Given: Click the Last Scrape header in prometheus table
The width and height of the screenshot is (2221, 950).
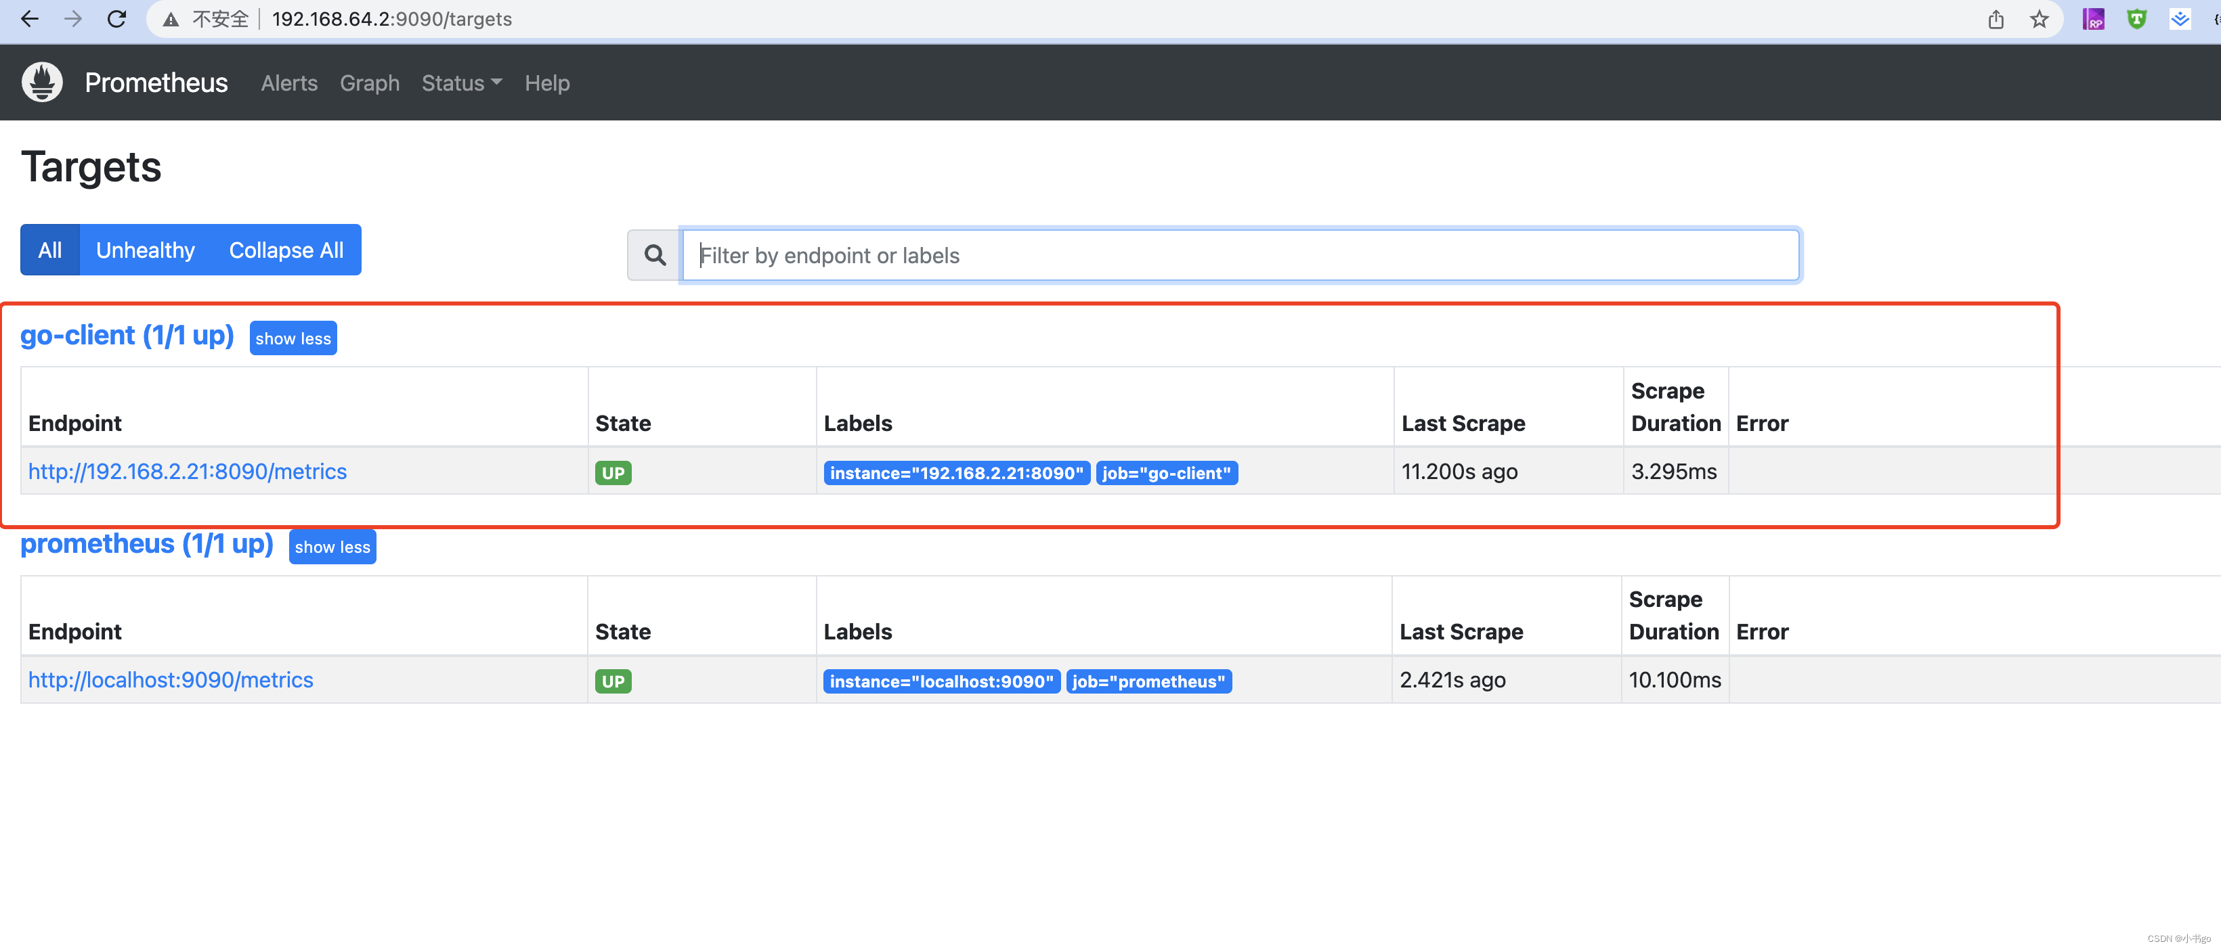Looking at the screenshot, I should (1461, 631).
